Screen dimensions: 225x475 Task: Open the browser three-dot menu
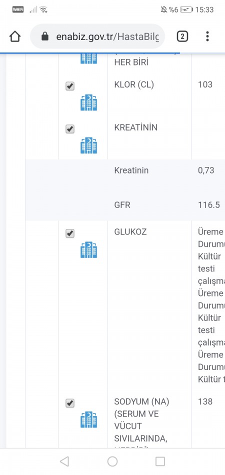click(207, 36)
